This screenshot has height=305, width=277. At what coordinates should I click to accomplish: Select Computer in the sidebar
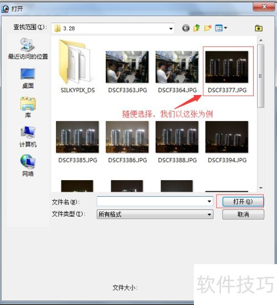point(28,136)
